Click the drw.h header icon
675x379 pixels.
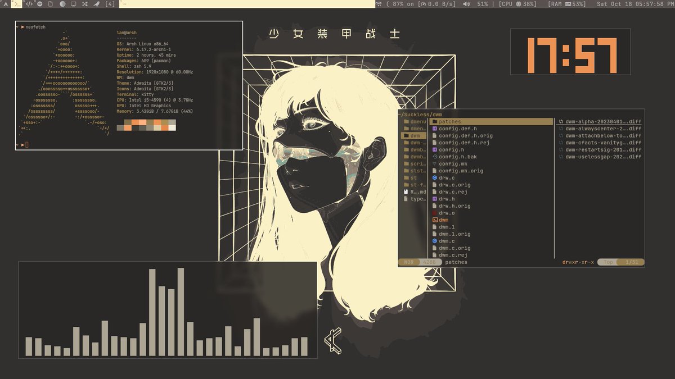click(435, 199)
